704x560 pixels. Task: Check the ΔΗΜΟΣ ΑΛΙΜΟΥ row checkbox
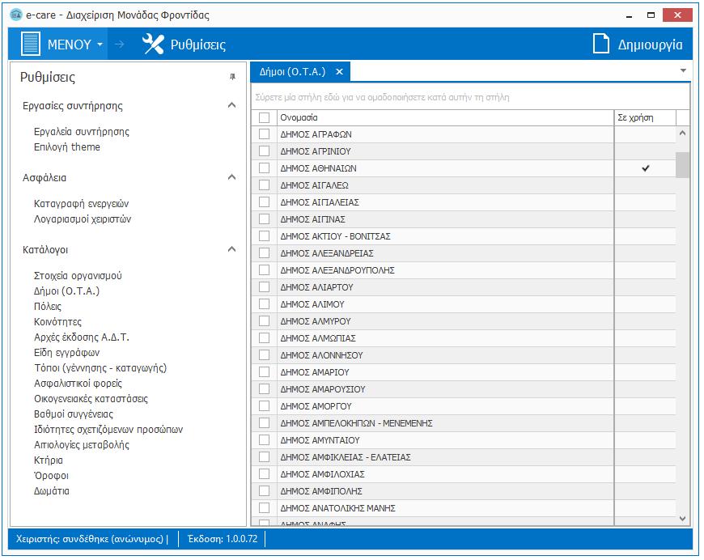click(x=264, y=304)
